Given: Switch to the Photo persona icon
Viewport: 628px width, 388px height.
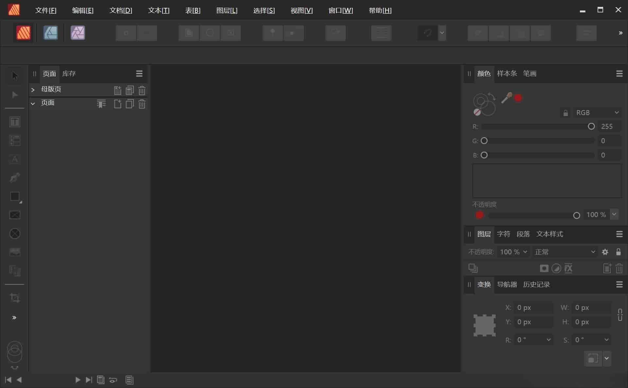Looking at the screenshot, I should pyautogui.click(x=78, y=33).
